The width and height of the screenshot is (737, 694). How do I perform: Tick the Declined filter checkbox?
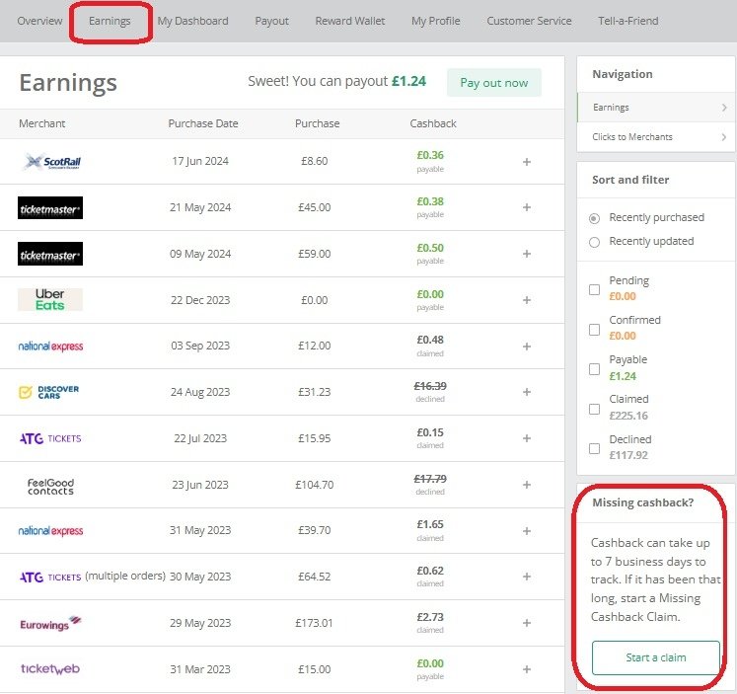pyautogui.click(x=595, y=448)
